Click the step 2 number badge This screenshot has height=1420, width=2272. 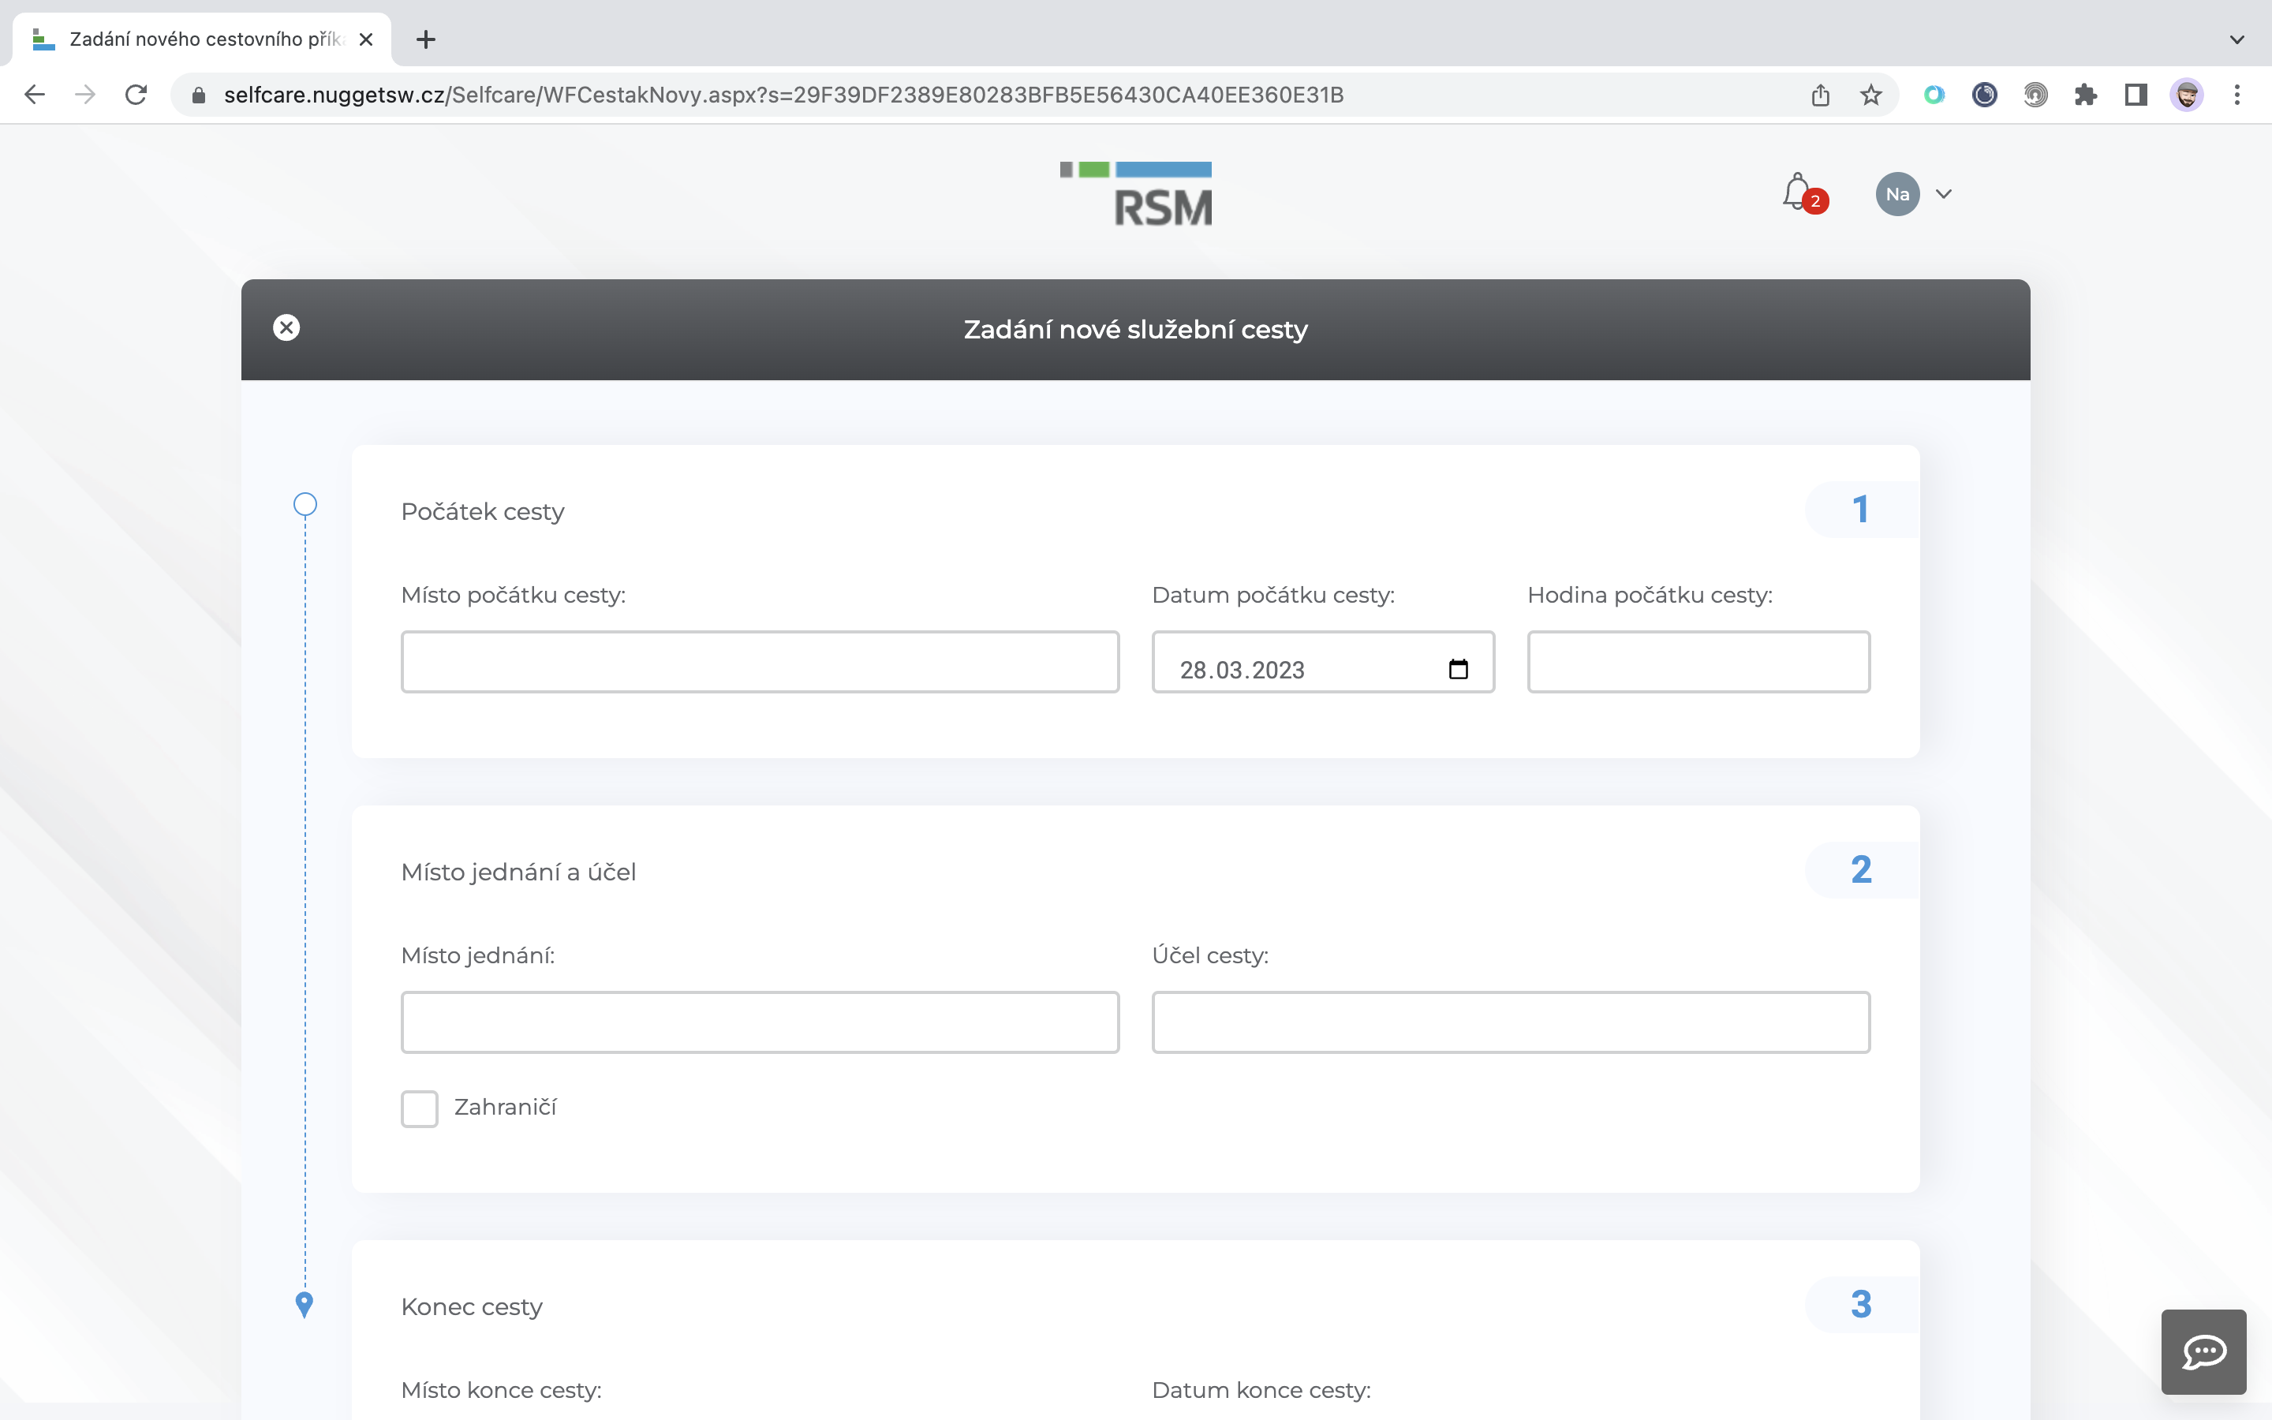pos(1861,869)
